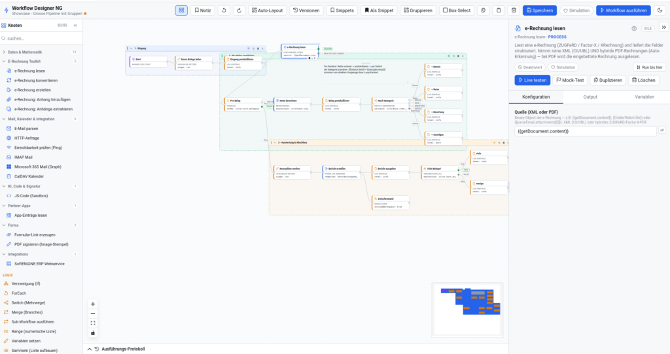670x354 pixels.
Task: Click the redo arrow icon
Action: (239, 10)
